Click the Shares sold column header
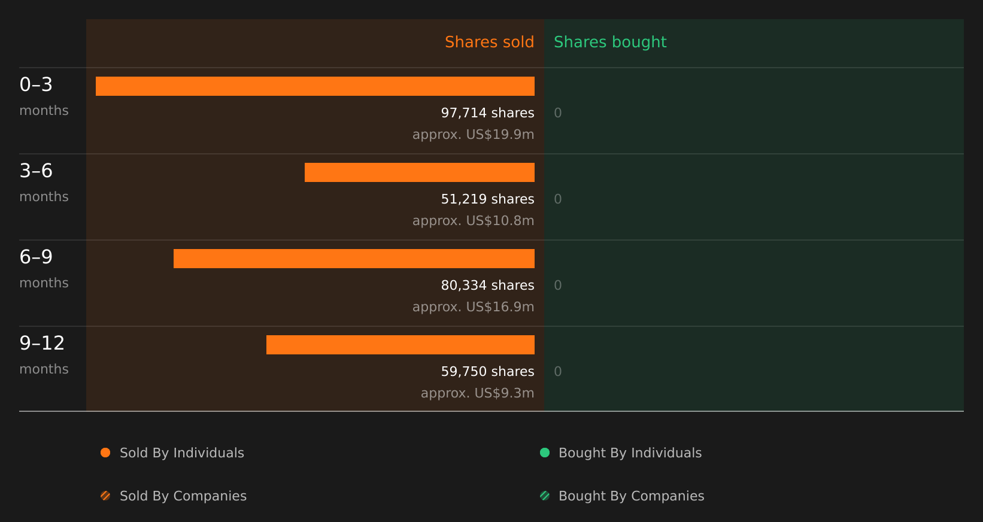This screenshot has width=983, height=522. (x=489, y=42)
